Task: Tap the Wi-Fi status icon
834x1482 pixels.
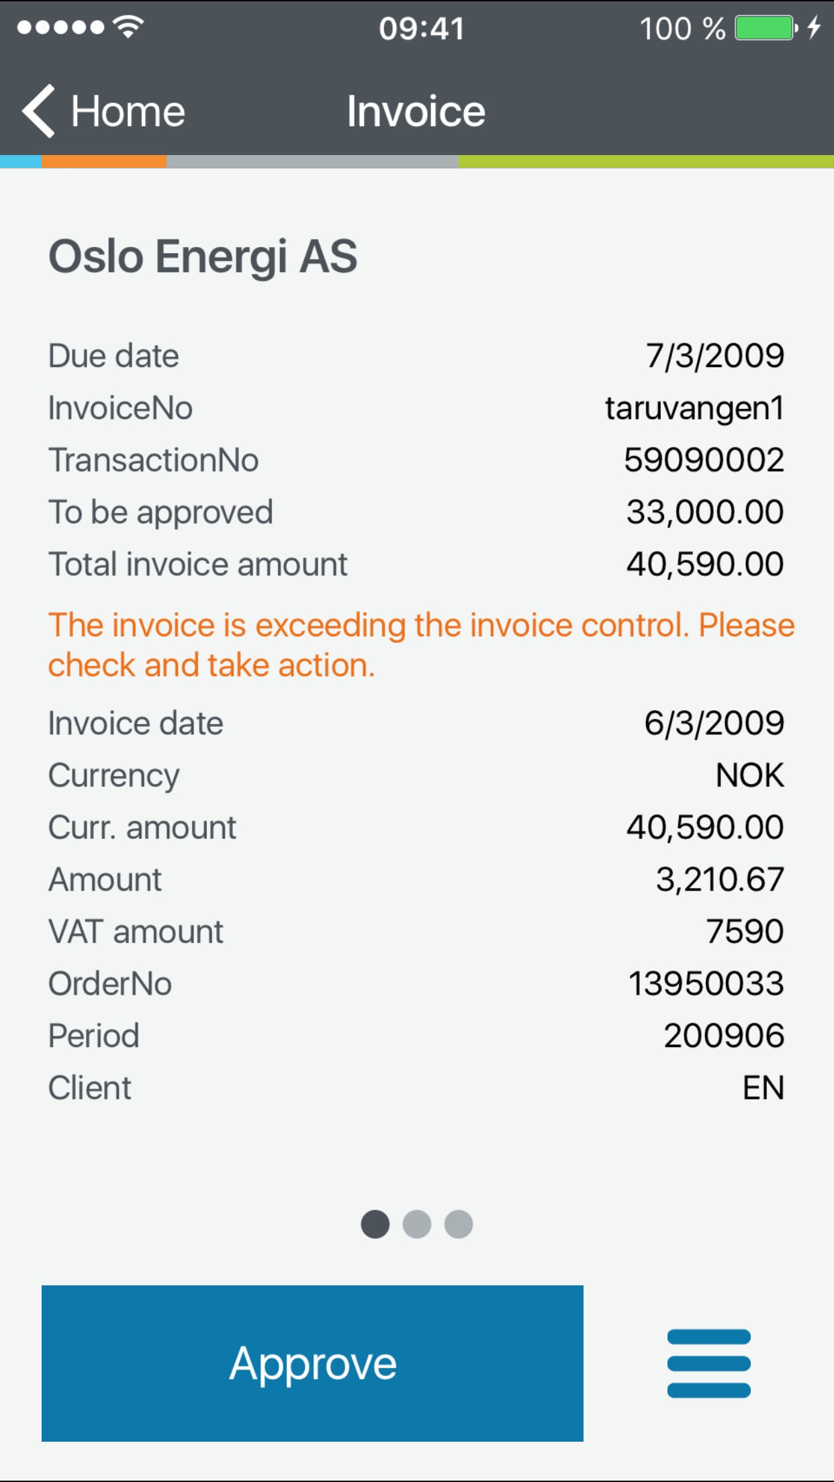Action: [x=128, y=27]
